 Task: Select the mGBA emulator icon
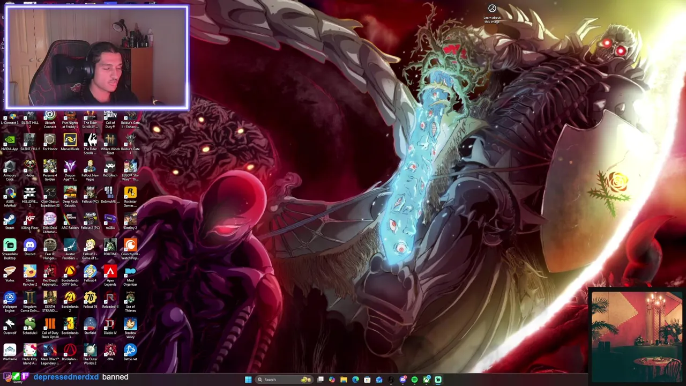110,222
